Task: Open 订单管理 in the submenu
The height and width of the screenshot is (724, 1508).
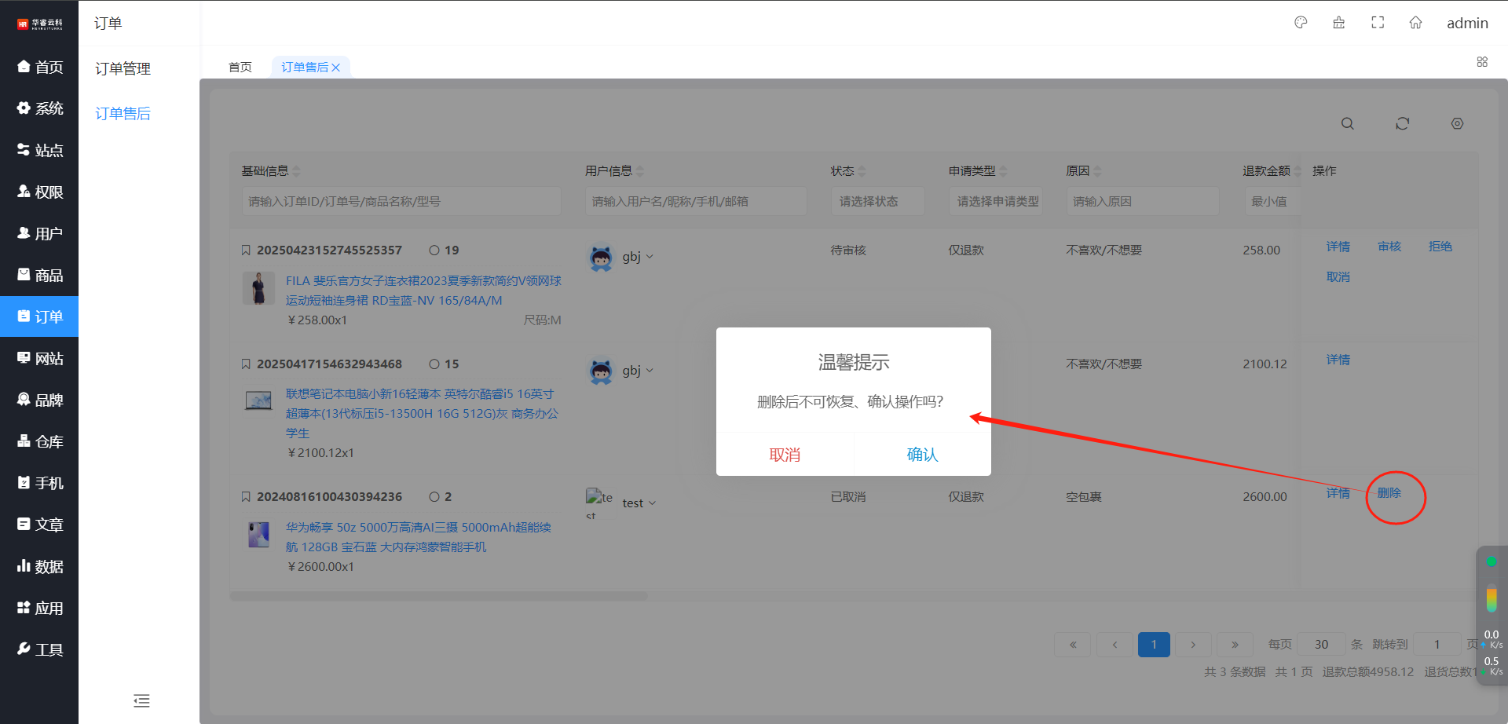Action: point(123,69)
